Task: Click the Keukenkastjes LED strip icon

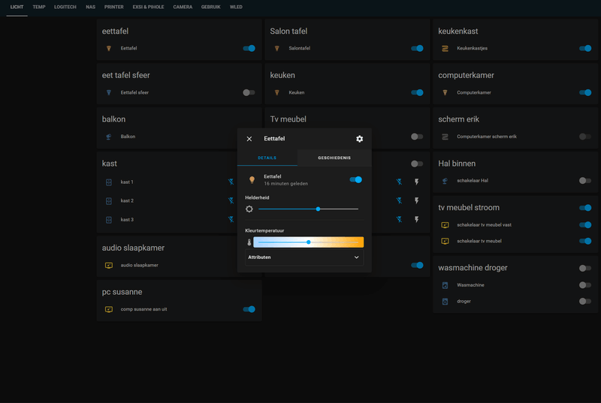Action: pyautogui.click(x=445, y=48)
